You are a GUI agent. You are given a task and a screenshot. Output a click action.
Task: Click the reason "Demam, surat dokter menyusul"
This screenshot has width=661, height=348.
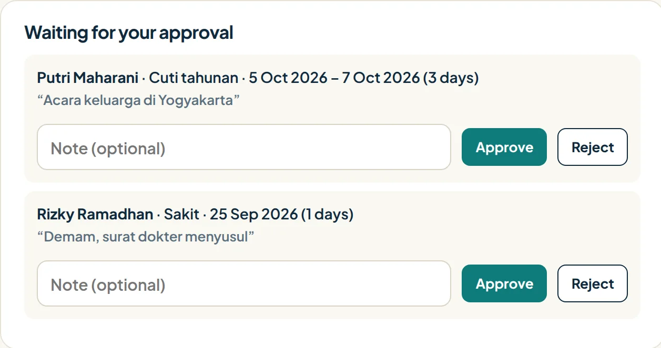pos(146,236)
